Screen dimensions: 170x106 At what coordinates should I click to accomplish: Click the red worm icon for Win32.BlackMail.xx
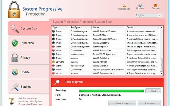pyautogui.click(x=53, y=50)
